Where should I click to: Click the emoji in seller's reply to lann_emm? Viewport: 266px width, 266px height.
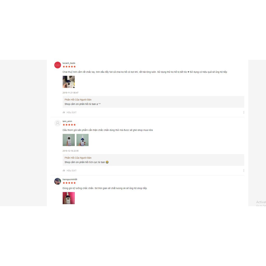click(107, 162)
